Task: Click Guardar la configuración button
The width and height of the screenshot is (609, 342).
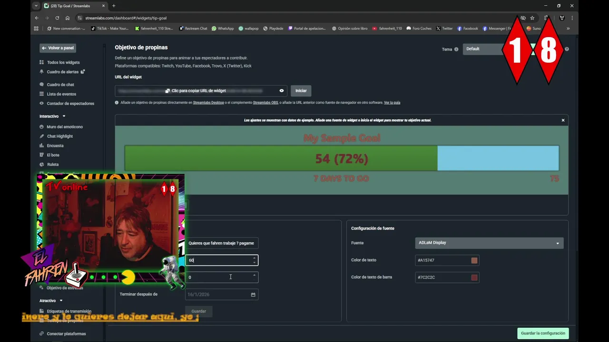Action: pos(543,333)
